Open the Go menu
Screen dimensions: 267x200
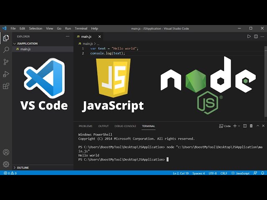(x=59, y=28)
